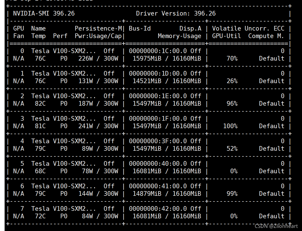The height and width of the screenshot is (231, 302).
Task: Select bus ID 00000000:1F:00.0
Action: tap(158, 119)
